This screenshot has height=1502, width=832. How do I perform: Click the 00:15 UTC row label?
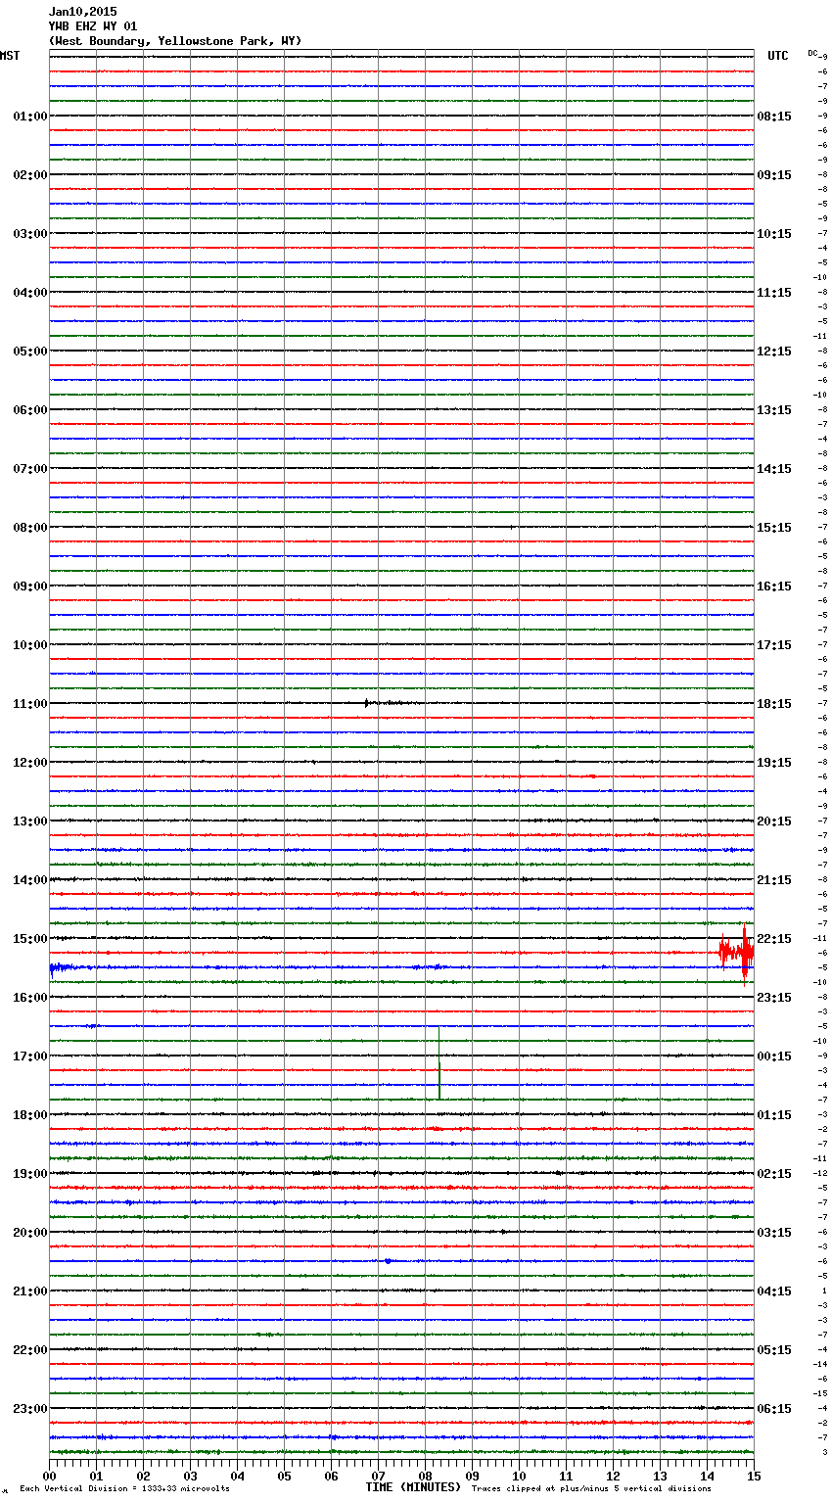tap(774, 1056)
